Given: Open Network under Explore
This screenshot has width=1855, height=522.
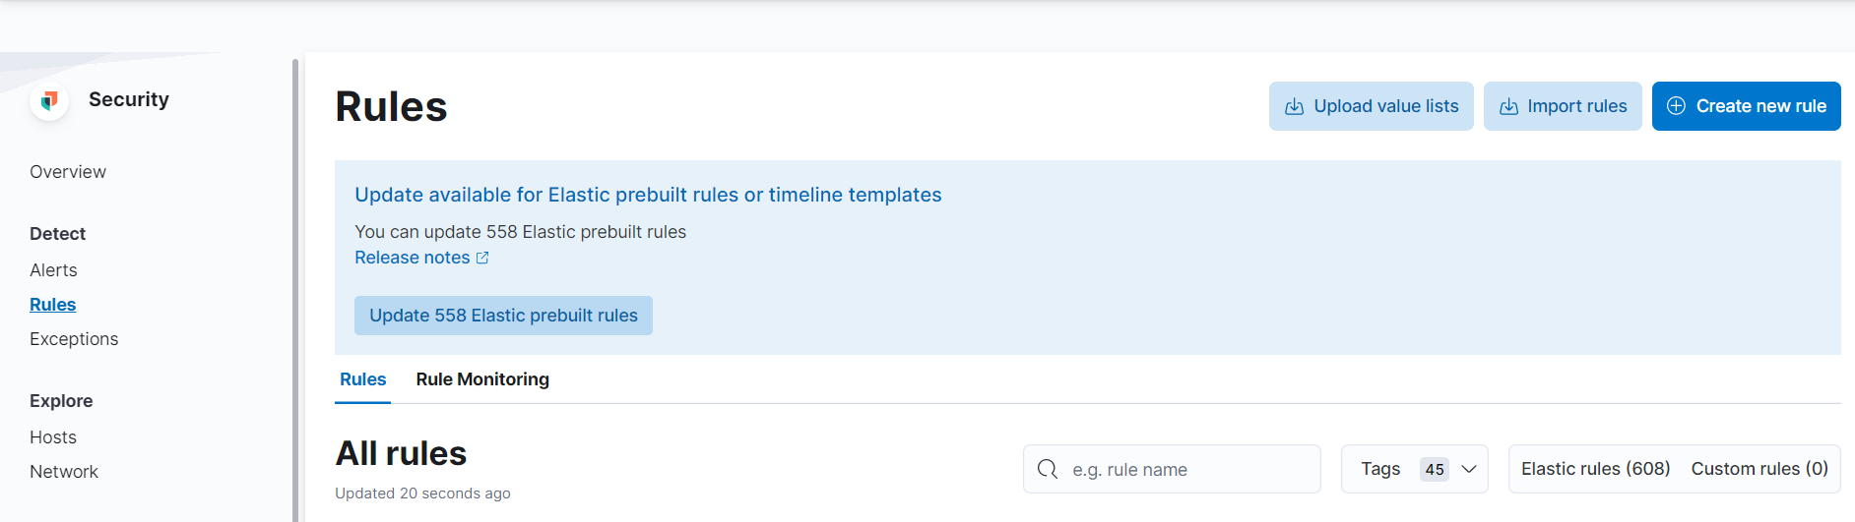Looking at the screenshot, I should pos(64,472).
